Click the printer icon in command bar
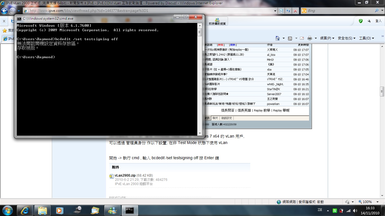Image resolution: width=385 pixels, height=216 pixels. pos(310,38)
